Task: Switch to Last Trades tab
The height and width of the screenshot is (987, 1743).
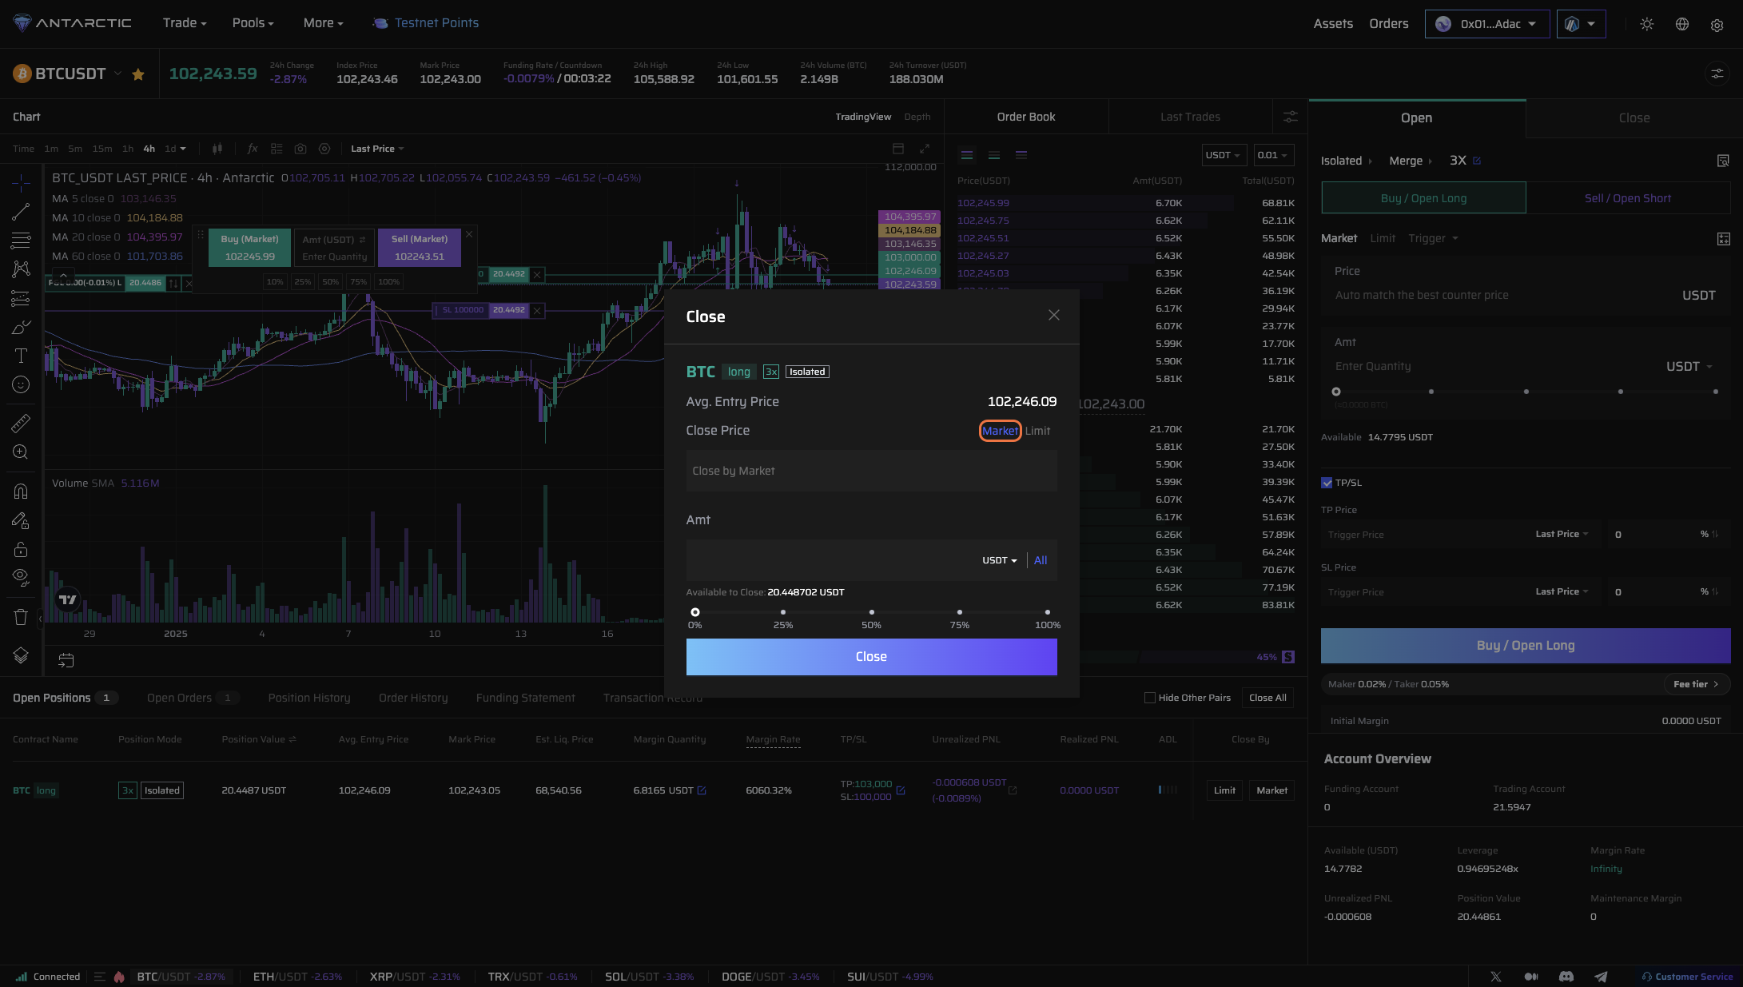Action: click(x=1190, y=117)
